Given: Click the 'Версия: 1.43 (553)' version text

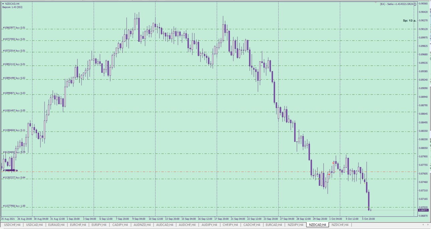Looking at the screenshot, I should coord(12,7).
